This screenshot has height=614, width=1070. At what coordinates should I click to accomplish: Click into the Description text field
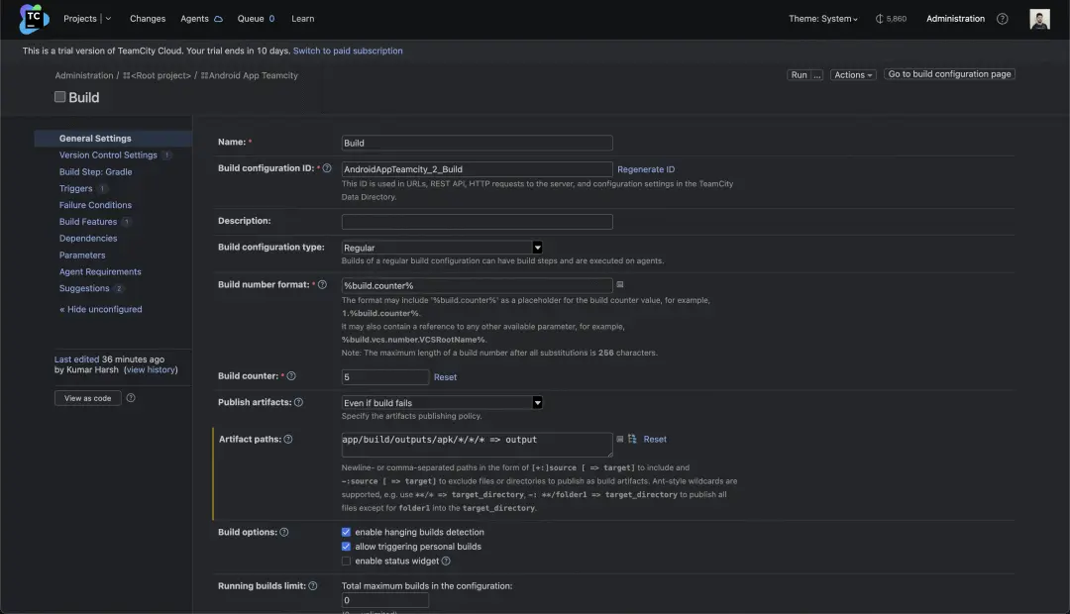click(x=477, y=222)
